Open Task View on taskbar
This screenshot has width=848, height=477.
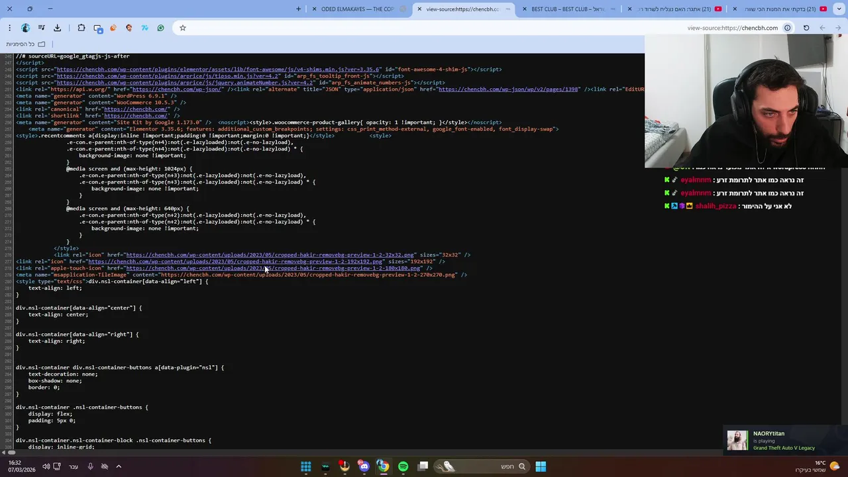pos(423,466)
